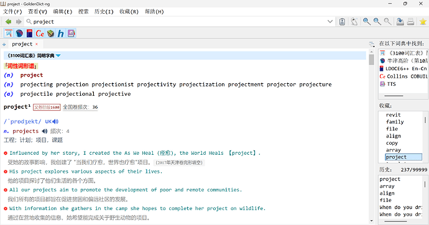The image size is (429, 225).
Task: Jump to LDOCE6++ En-Cn in found-in list
Action: tap(404, 68)
